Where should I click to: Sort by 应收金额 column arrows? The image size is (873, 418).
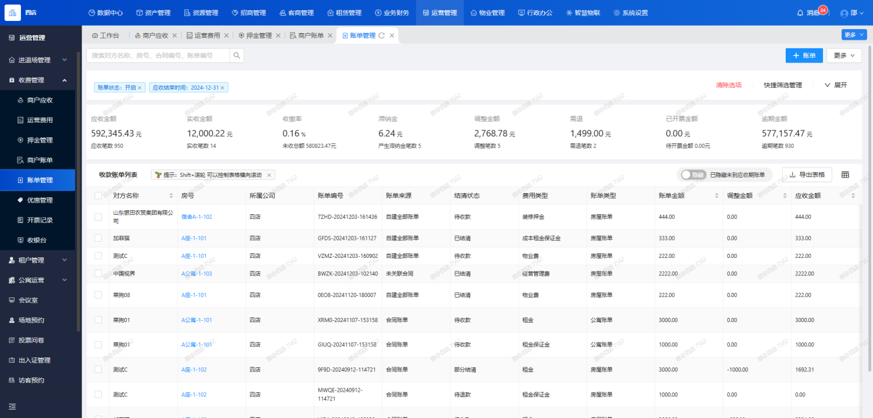pyautogui.click(x=853, y=196)
